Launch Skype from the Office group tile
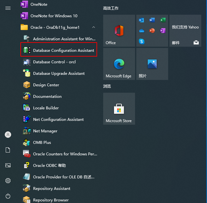The height and width of the screenshot is (203, 207). 141,41
